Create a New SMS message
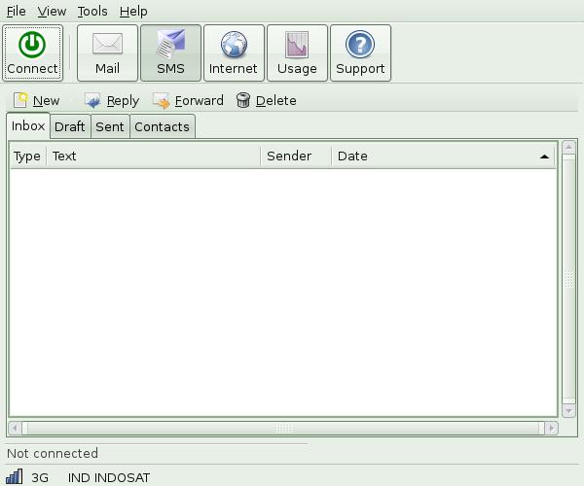The width and height of the screenshot is (584, 486). [37, 100]
